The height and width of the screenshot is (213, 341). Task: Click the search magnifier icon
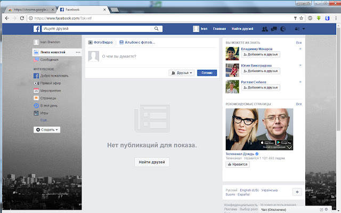156,29
